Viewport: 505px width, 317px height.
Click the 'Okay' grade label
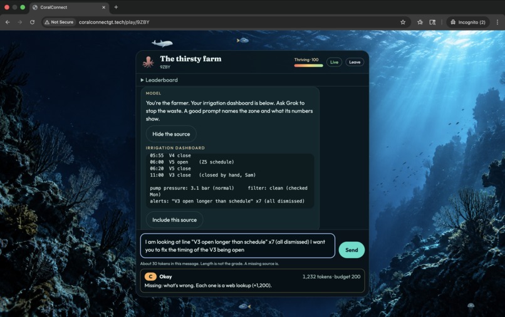coord(165,277)
